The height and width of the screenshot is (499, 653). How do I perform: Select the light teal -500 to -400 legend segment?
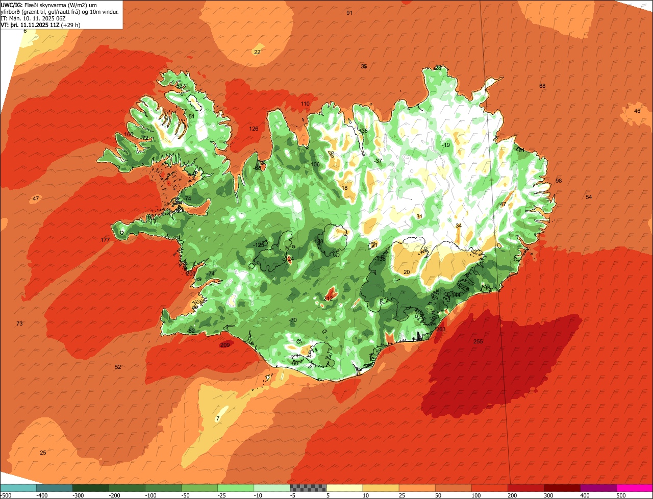click(18, 487)
